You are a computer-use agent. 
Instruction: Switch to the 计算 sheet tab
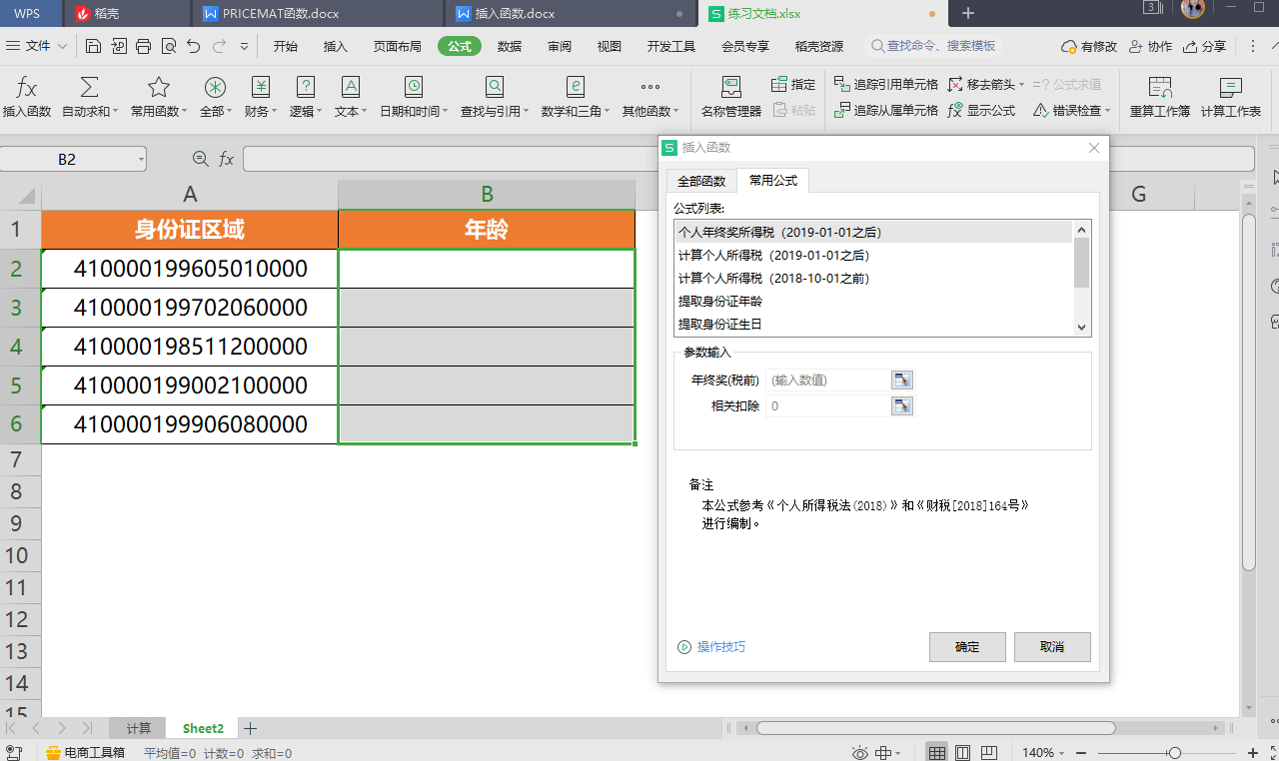pos(138,728)
